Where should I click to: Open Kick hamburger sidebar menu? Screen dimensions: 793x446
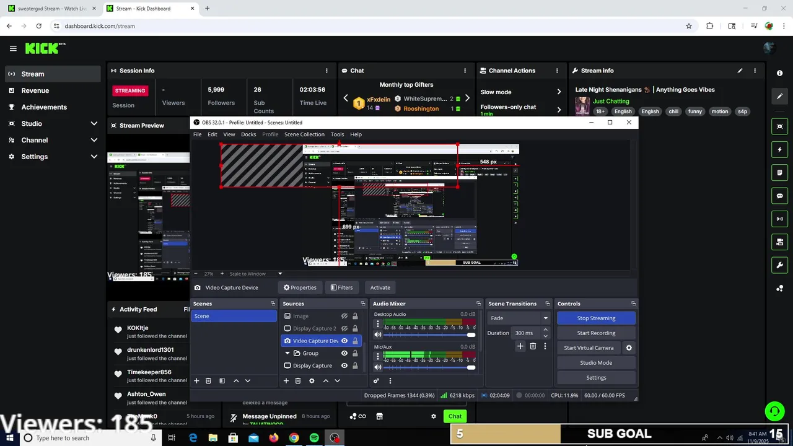pyautogui.click(x=13, y=48)
